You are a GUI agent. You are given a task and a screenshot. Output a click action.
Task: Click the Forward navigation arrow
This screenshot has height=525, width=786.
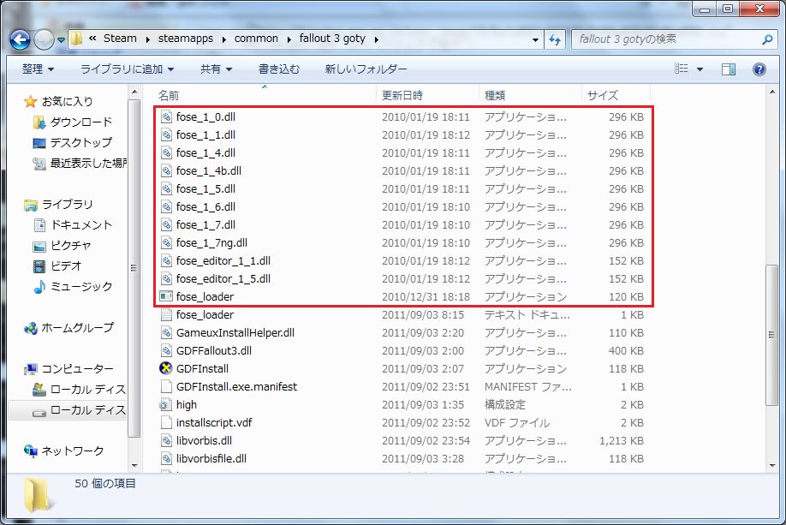tap(45, 39)
